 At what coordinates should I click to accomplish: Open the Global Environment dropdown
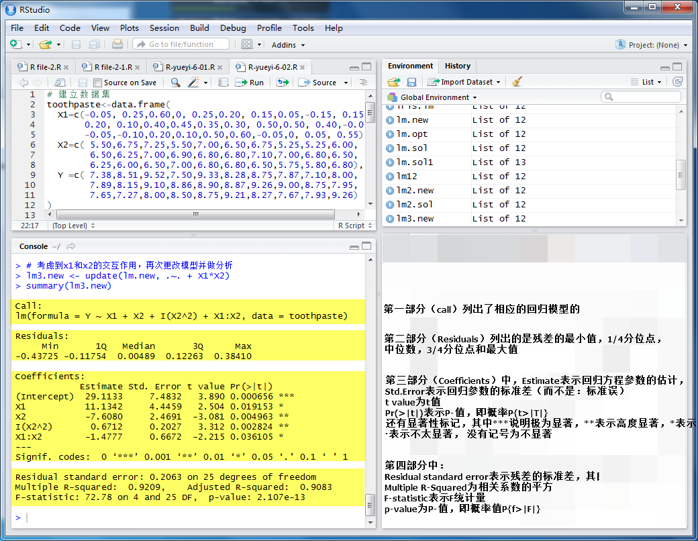click(432, 97)
